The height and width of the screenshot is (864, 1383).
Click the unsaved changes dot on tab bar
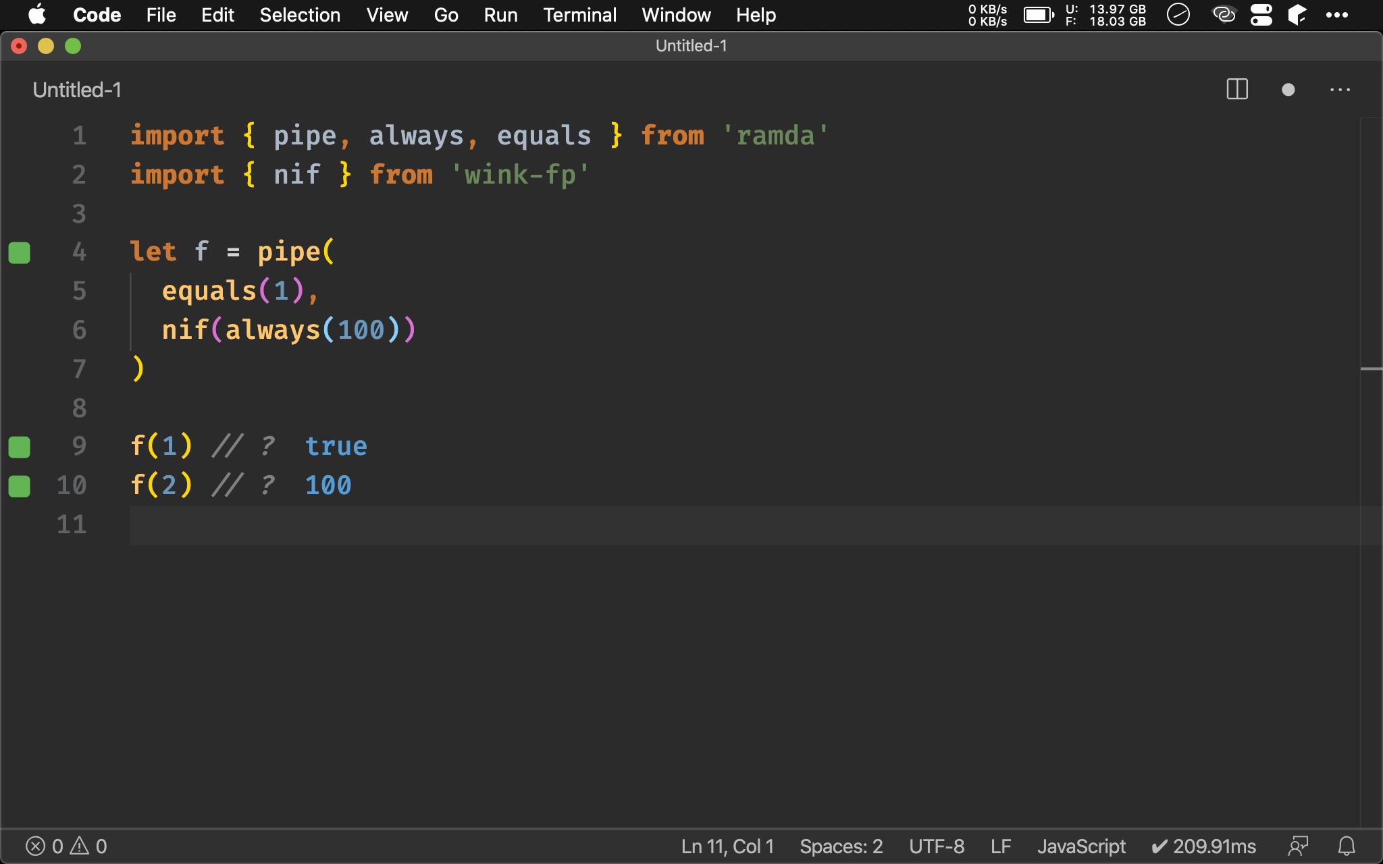tap(1288, 89)
